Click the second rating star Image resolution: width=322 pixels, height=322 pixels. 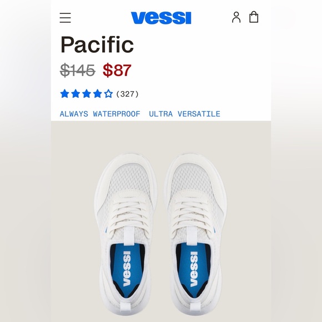pos(76,94)
